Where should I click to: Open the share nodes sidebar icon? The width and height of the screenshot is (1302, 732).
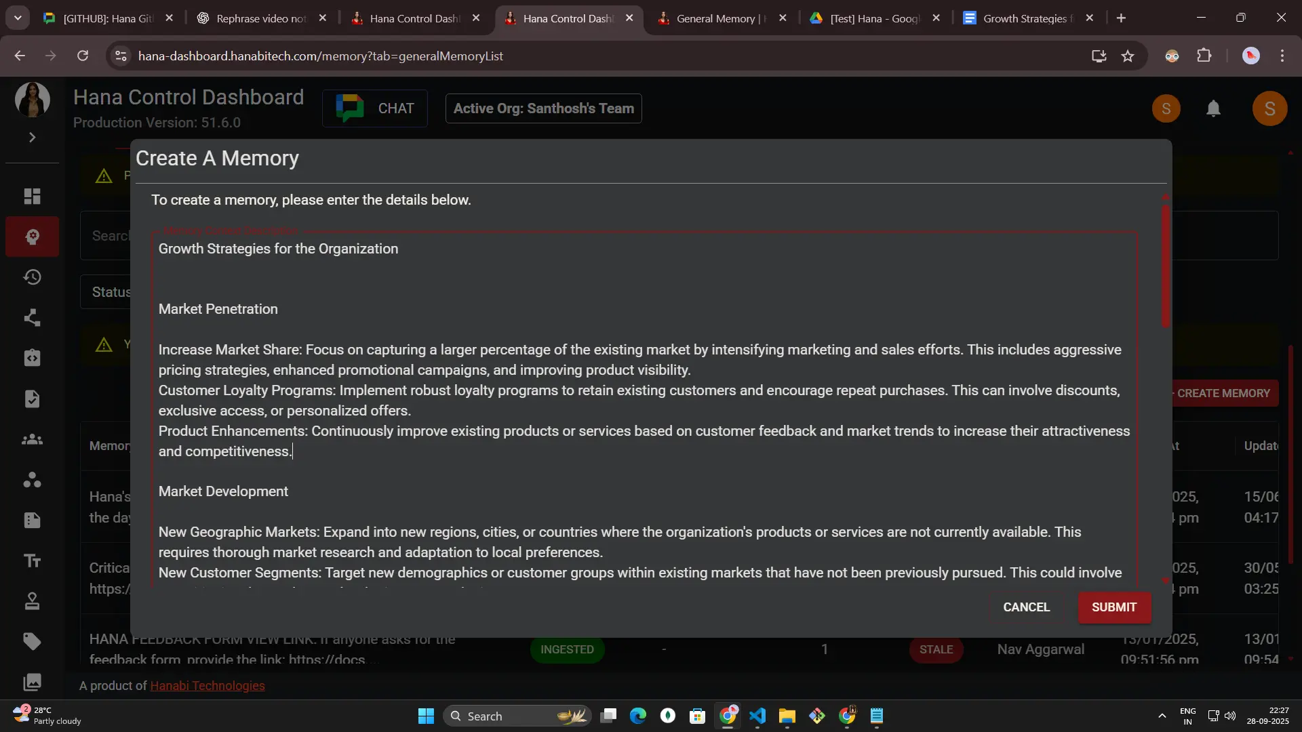point(32,318)
